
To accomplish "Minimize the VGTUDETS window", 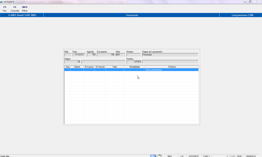I will 245,2.
